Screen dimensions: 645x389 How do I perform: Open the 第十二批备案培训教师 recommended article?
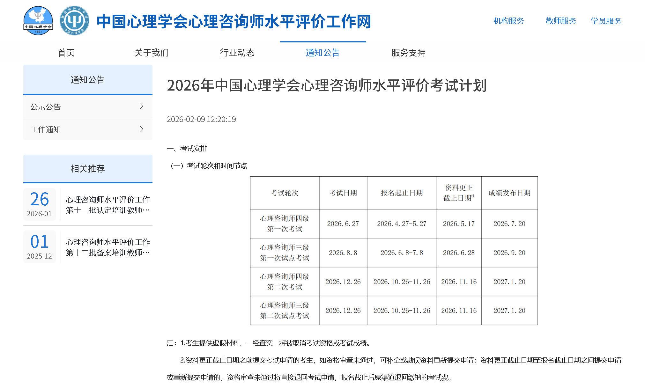[x=108, y=247]
